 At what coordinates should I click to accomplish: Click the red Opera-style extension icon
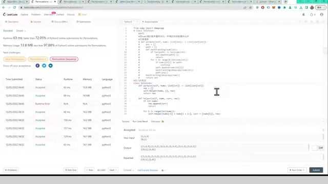coord(262,8)
